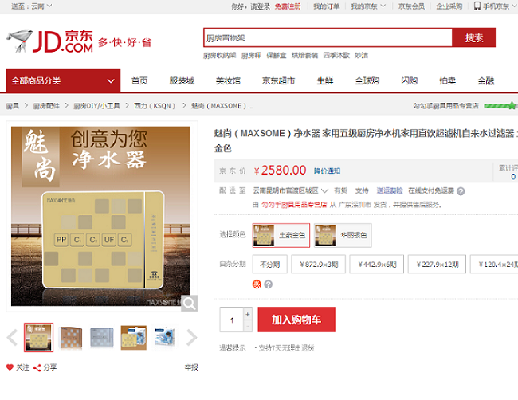The image size is (518, 400).
Task: Select the first gold purifier thumbnail
Action: pos(39,337)
